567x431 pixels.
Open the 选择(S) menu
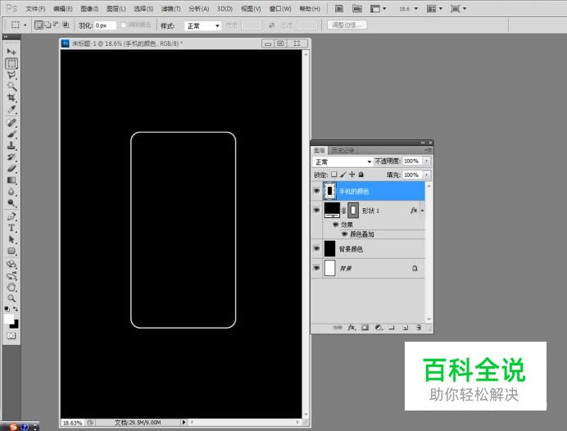(x=143, y=9)
